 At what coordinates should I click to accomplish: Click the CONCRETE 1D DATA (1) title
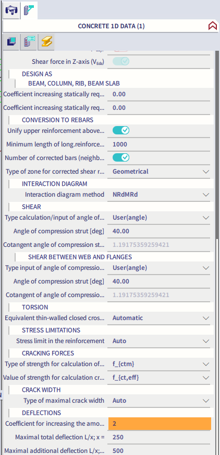111,26
